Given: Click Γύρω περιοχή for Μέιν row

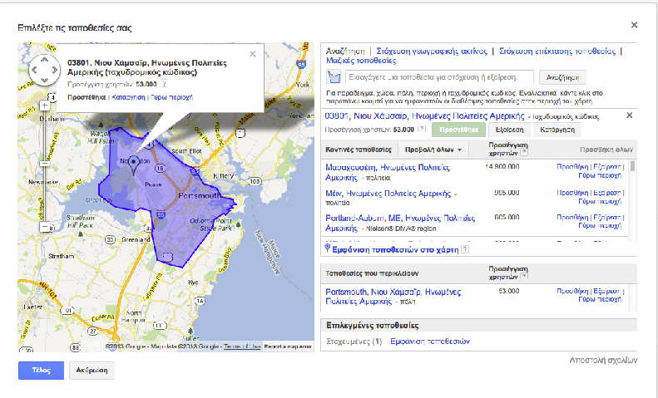Looking at the screenshot, I should click(600, 202).
